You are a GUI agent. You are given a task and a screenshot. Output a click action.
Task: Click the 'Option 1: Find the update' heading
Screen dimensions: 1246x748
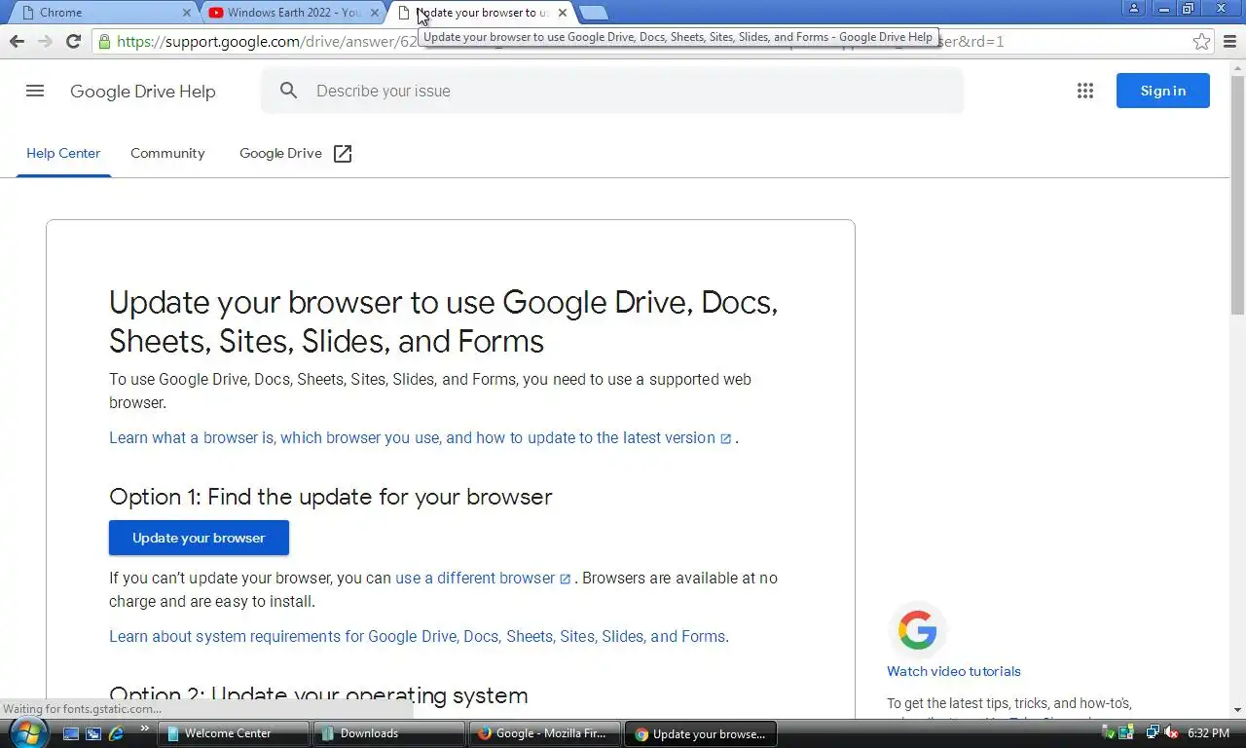click(331, 497)
